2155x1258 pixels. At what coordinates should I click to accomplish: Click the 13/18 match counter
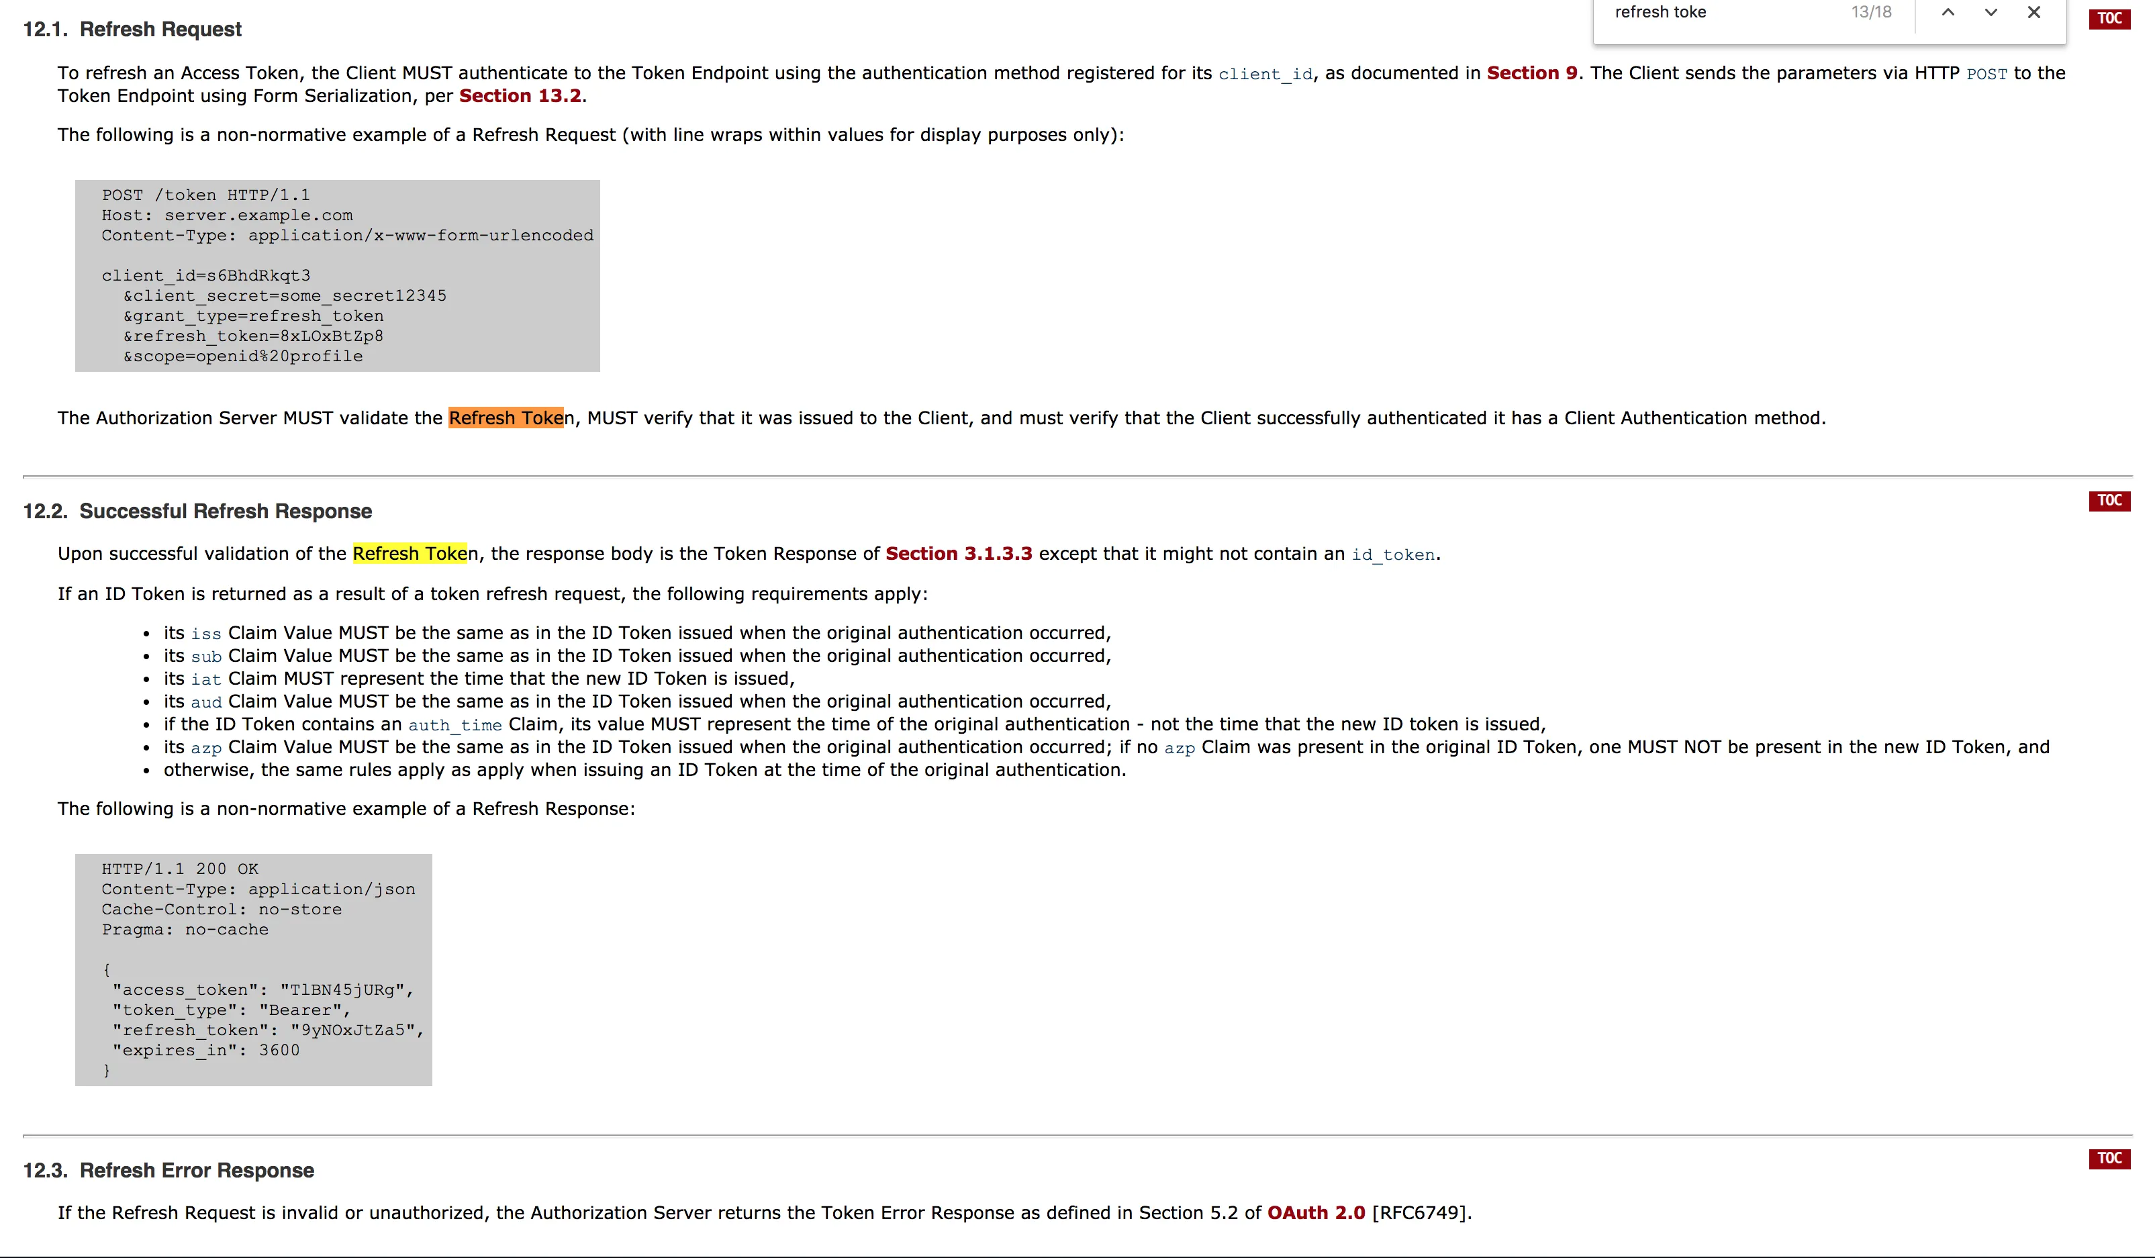pos(1870,12)
